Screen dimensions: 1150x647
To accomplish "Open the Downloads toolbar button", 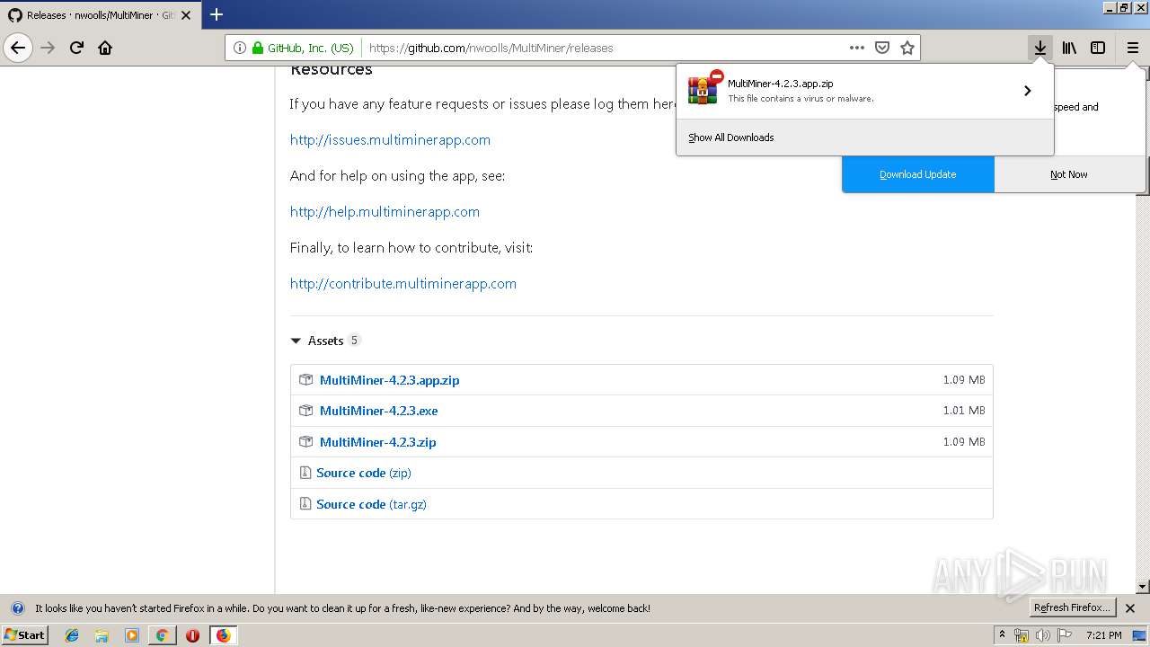I will pyautogui.click(x=1039, y=48).
